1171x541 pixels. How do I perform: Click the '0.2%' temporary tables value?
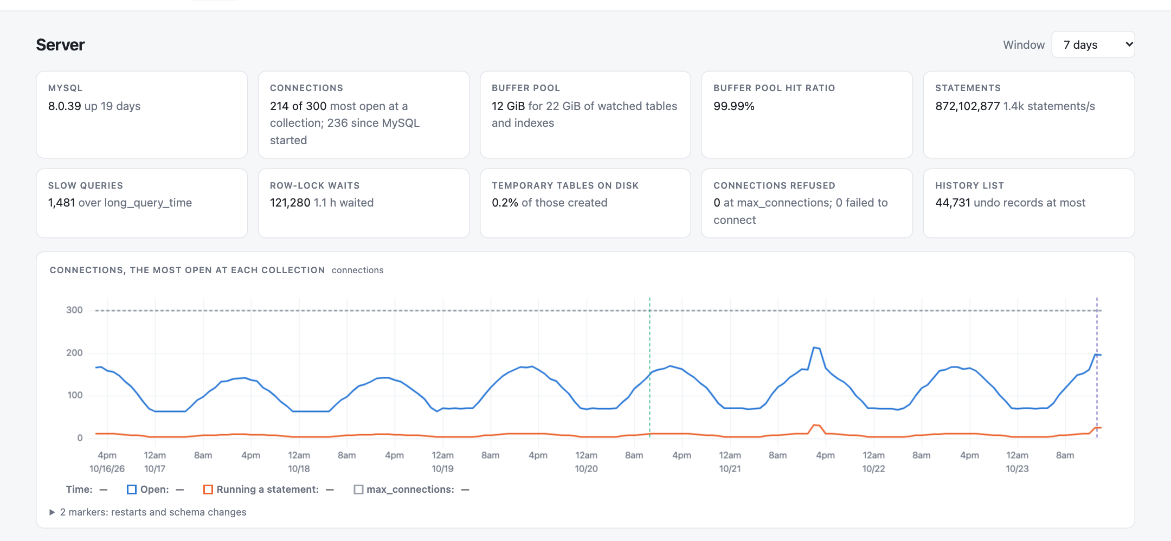coord(505,203)
